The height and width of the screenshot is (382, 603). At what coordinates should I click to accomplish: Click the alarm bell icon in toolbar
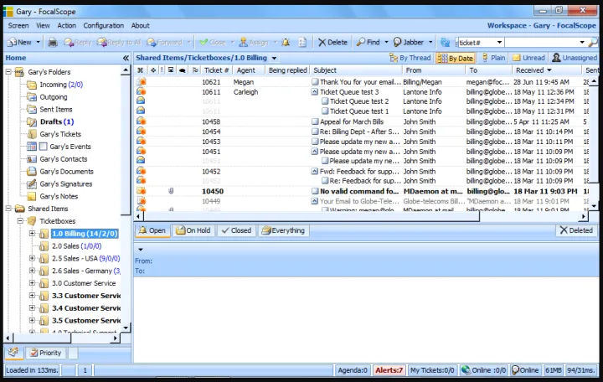click(x=286, y=43)
